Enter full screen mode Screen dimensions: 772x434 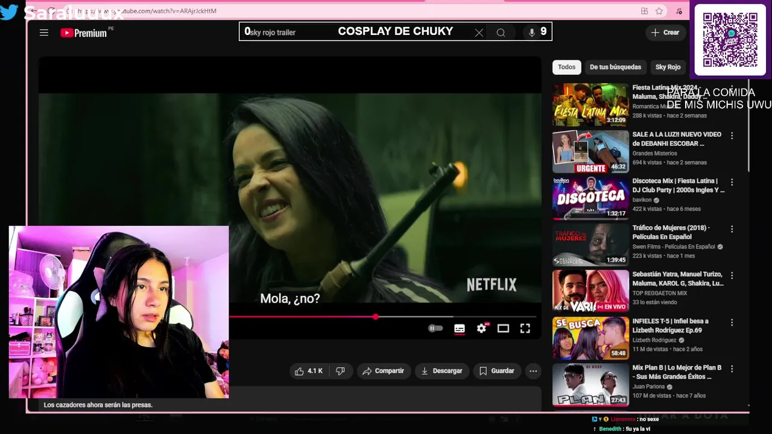[525, 329]
